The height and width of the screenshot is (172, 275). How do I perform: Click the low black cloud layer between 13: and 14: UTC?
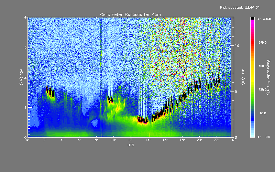(x=143, y=120)
